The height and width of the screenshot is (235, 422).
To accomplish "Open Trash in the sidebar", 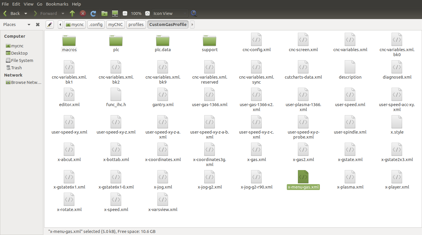I will (16, 68).
